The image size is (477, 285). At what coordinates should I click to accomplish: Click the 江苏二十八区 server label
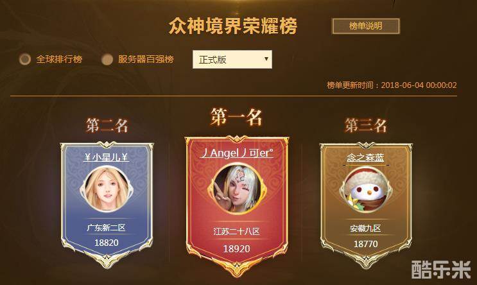coord(237,232)
